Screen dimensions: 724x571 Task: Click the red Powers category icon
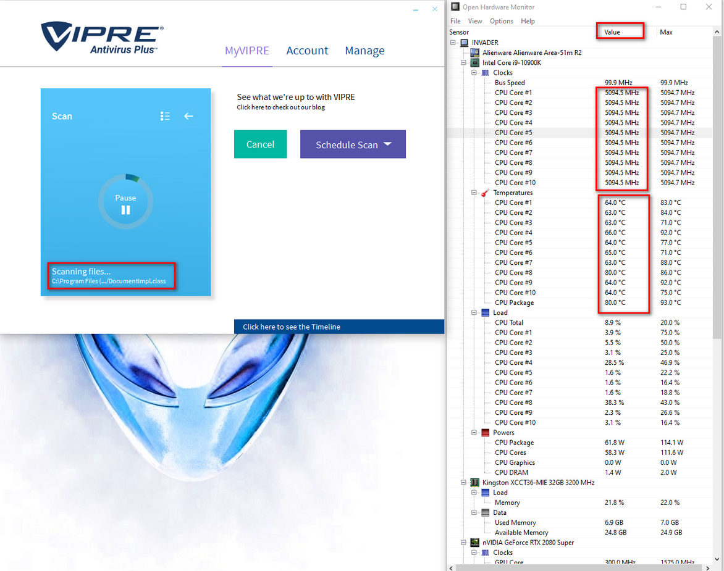click(x=486, y=433)
